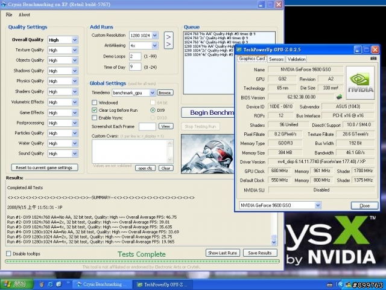Viewport: 386px width, 290px height.
Task: Open the AntiAliasing dropdown
Action: click(x=154, y=45)
